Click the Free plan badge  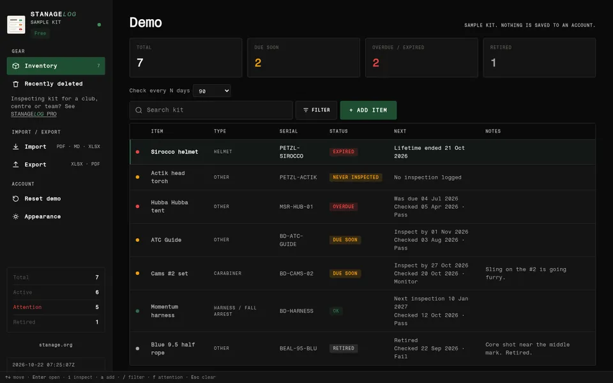click(40, 33)
